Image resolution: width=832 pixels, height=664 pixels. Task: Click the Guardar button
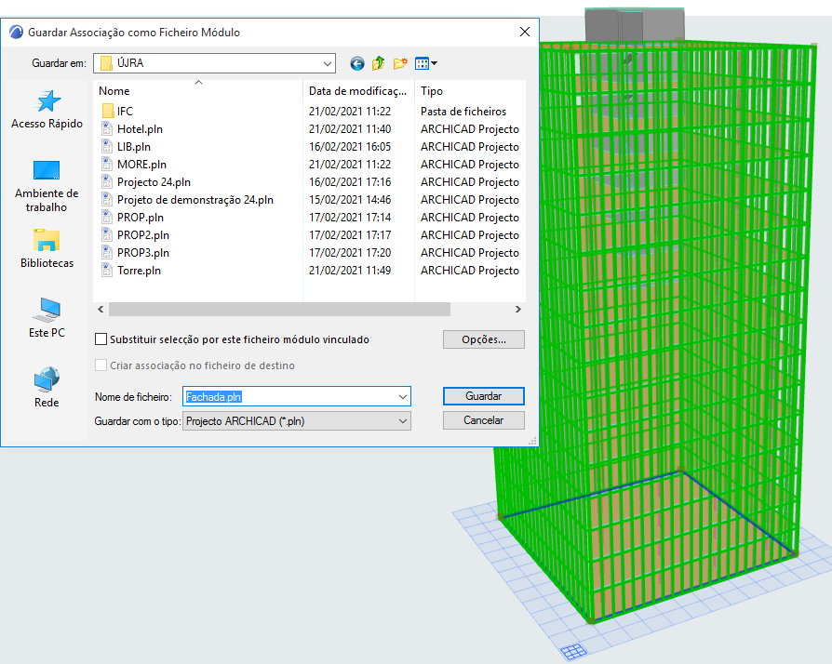484,396
